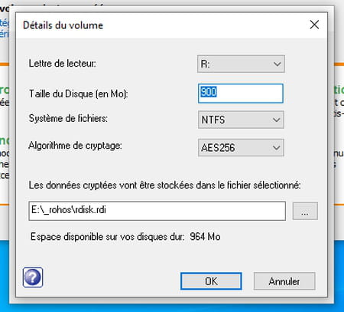344x312 pixels.
Task: Click the blue question mark help icon
Action: (33, 278)
